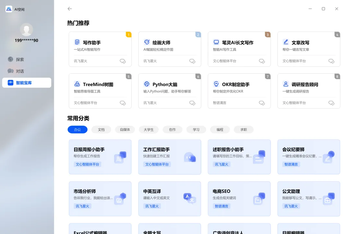Switch to the 学习 category

pos(196,130)
